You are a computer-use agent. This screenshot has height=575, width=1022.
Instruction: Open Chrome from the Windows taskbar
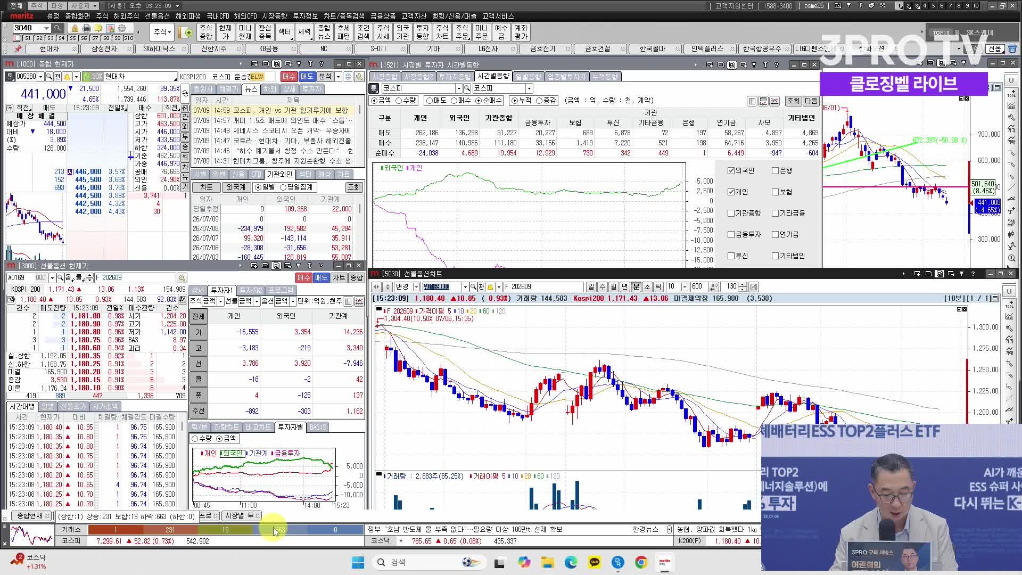coord(641,562)
